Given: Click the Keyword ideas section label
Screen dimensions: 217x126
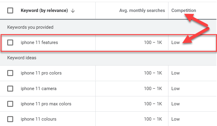Looking at the screenshot, I should (x=22, y=58).
